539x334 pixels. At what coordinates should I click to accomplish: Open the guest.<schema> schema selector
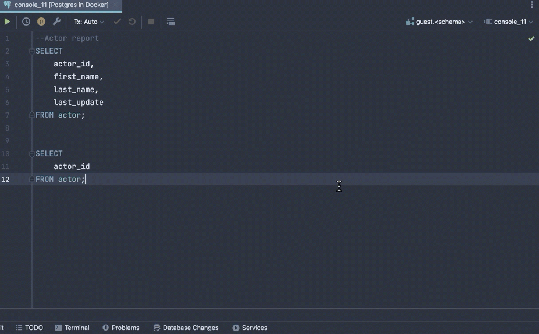pyautogui.click(x=439, y=22)
